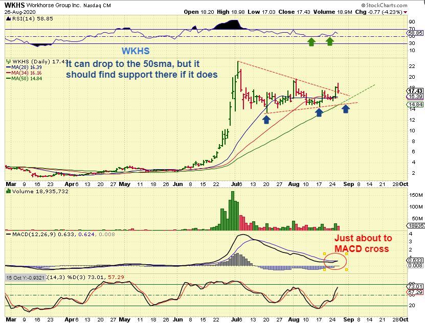Click the '50sma' support annotation text
Viewport: 425px width, 323px height.
coord(142,69)
